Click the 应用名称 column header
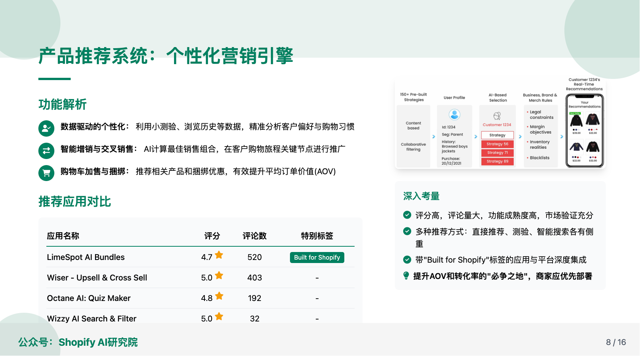The width and height of the screenshot is (640, 356). pyautogui.click(x=63, y=236)
